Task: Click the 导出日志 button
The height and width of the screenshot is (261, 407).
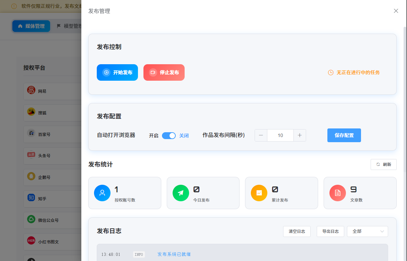Action: [330, 231]
